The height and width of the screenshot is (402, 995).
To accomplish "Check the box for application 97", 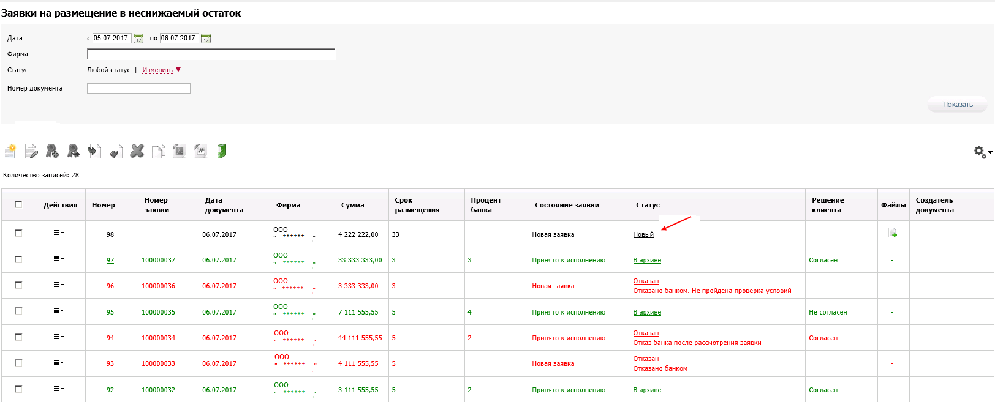I will (x=18, y=259).
